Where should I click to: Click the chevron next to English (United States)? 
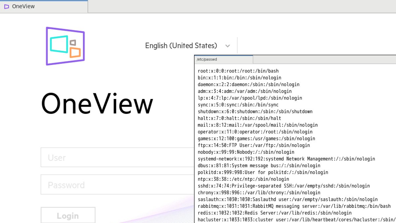click(x=227, y=46)
